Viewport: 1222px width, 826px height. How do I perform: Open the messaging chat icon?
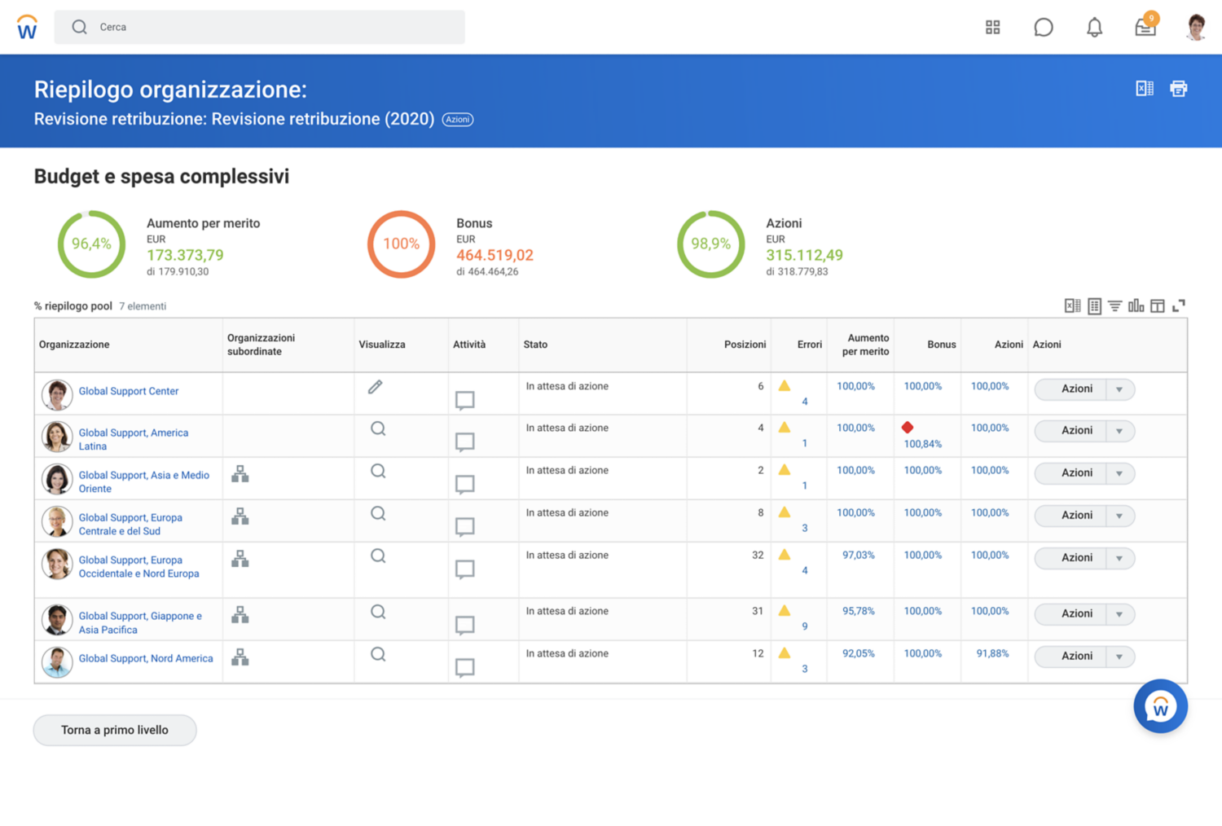pyautogui.click(x=1044, y=27)
